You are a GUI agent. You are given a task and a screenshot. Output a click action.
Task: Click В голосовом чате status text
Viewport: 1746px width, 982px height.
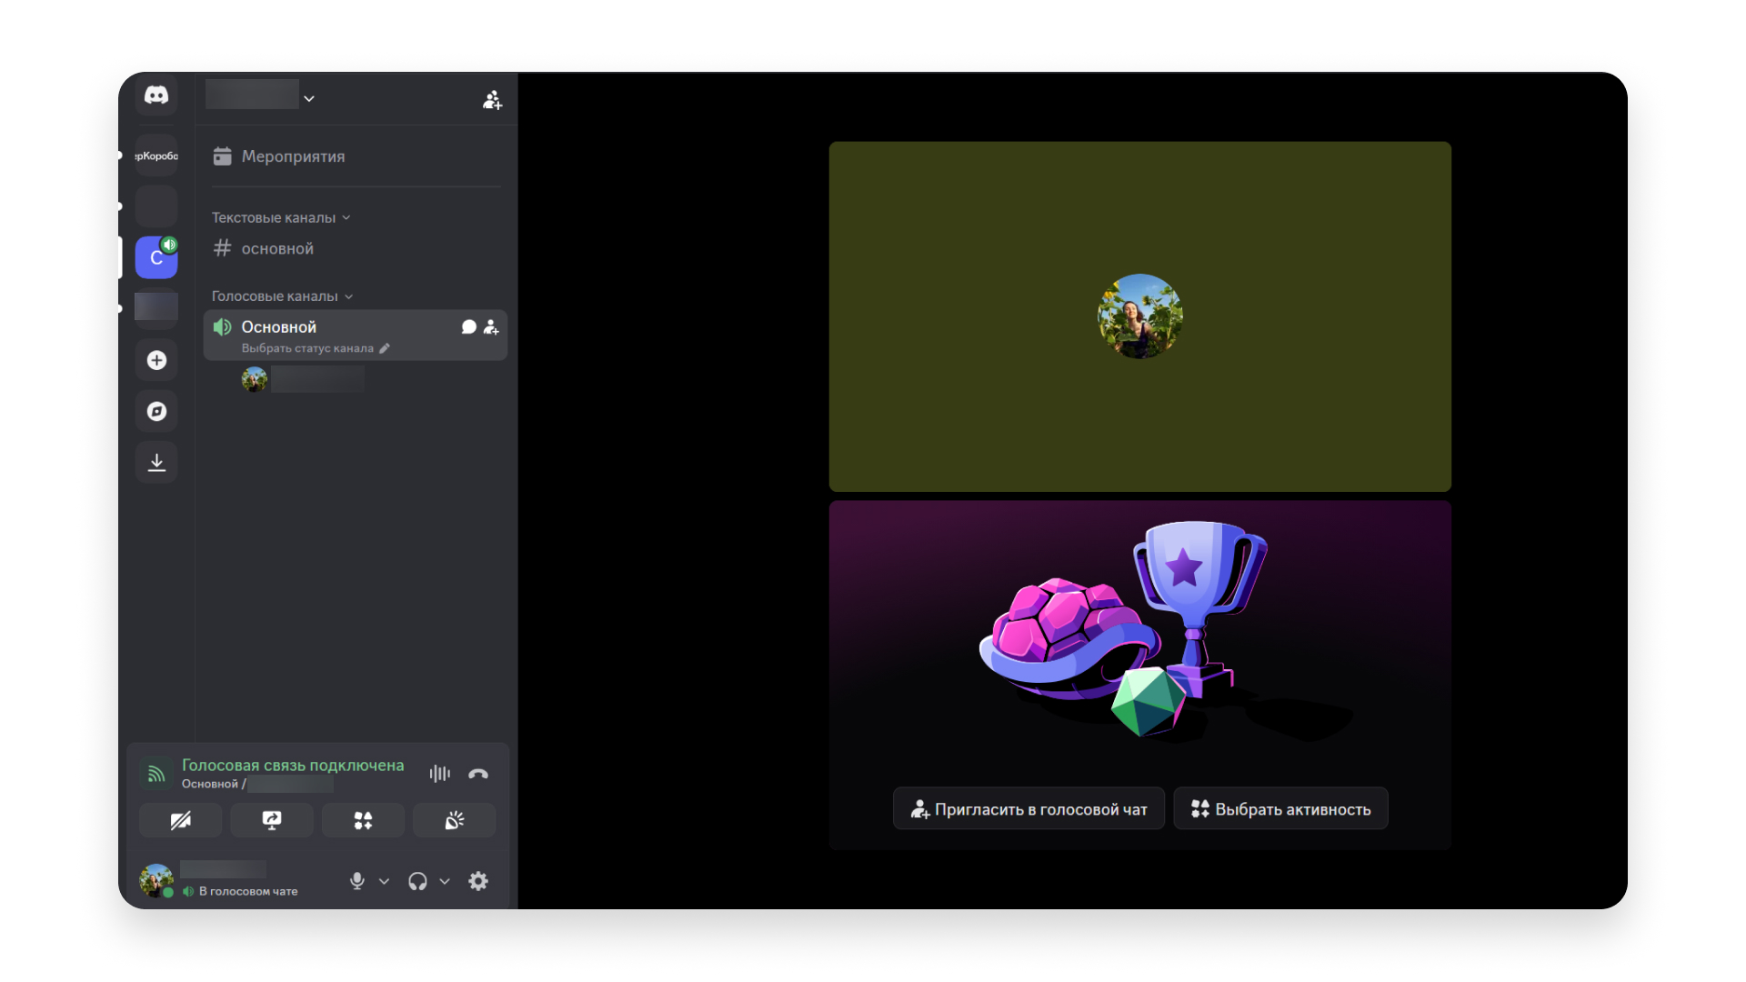click(x=248, y=891)
